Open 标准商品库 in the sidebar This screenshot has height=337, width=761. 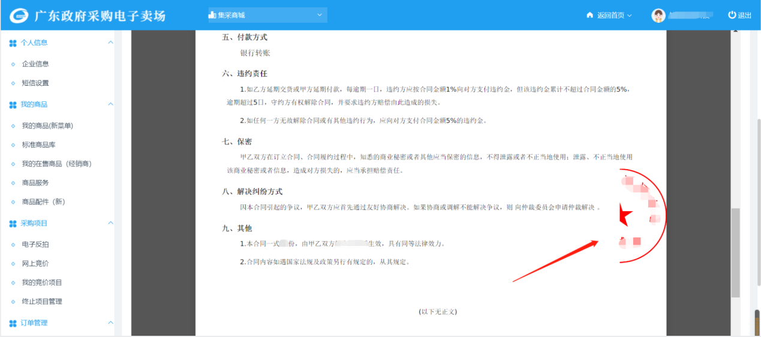[39, 145]
